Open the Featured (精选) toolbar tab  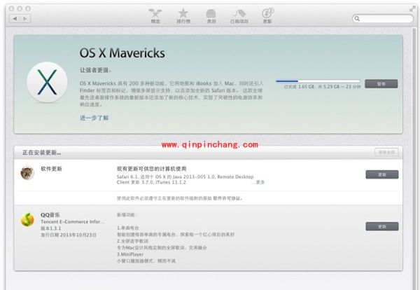coord(155,16)
